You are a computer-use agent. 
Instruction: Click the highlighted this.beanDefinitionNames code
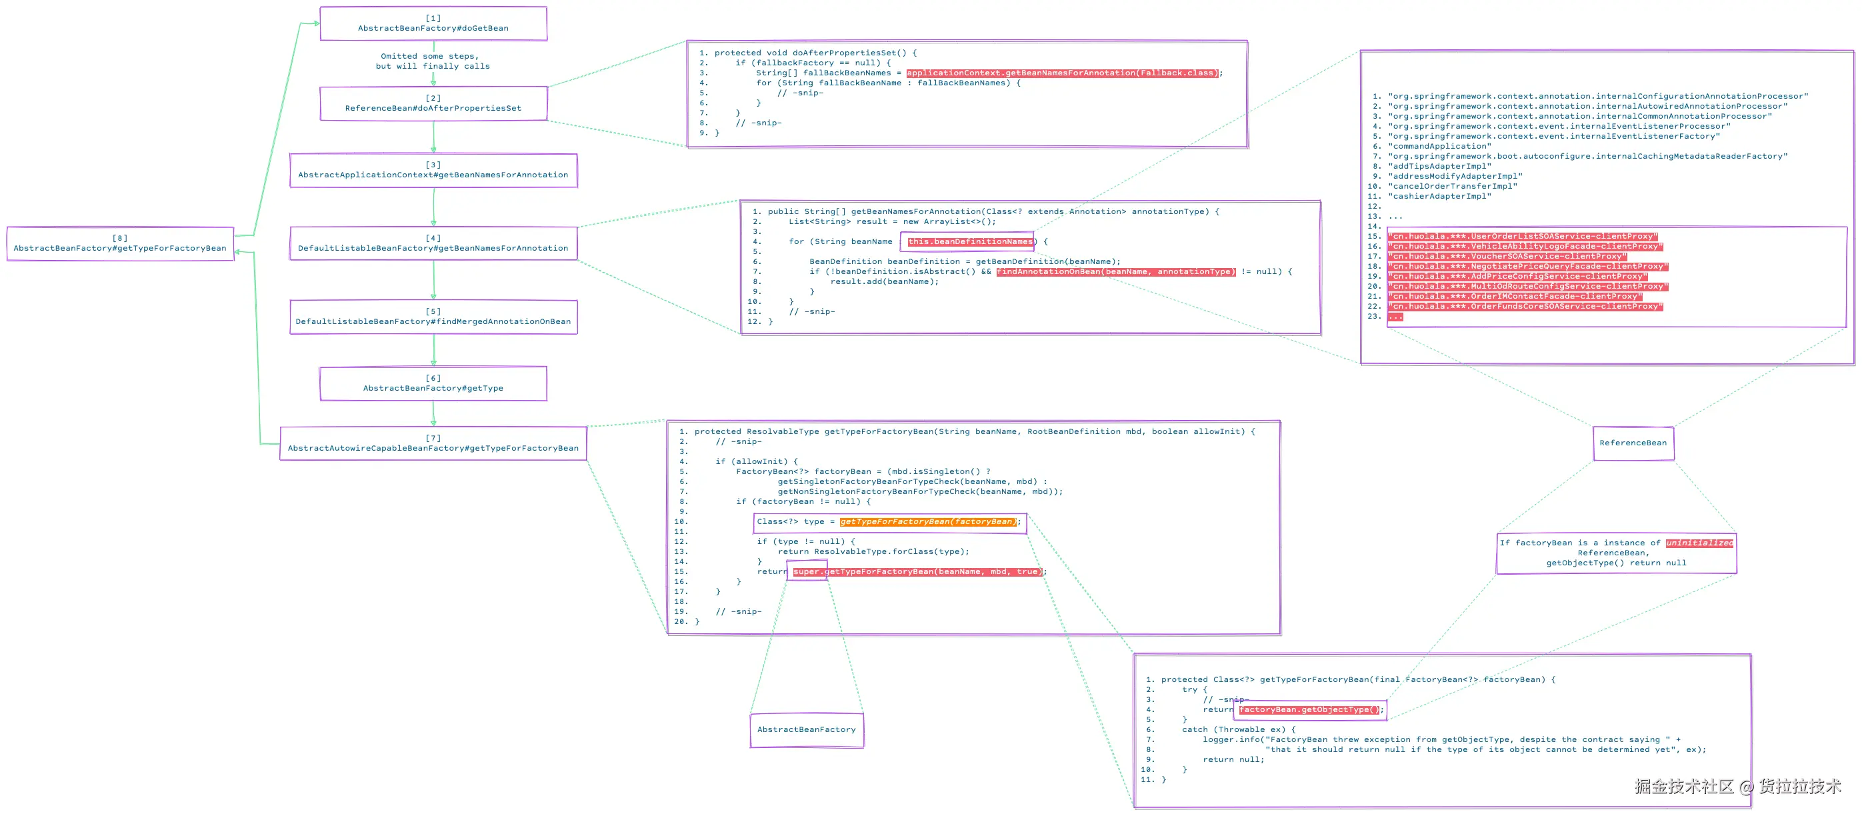click(x=970, y=242)
